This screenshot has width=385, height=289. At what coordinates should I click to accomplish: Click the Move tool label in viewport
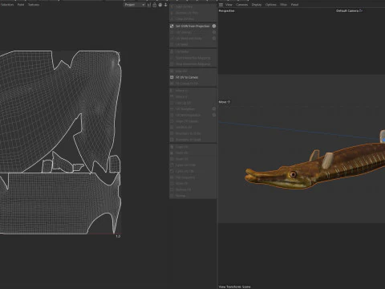pyautogui.click(x=225, y=102)
